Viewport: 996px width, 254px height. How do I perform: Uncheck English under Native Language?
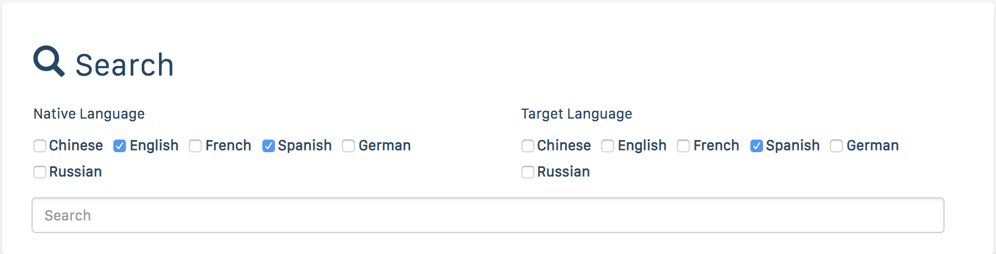coord(120,146)
